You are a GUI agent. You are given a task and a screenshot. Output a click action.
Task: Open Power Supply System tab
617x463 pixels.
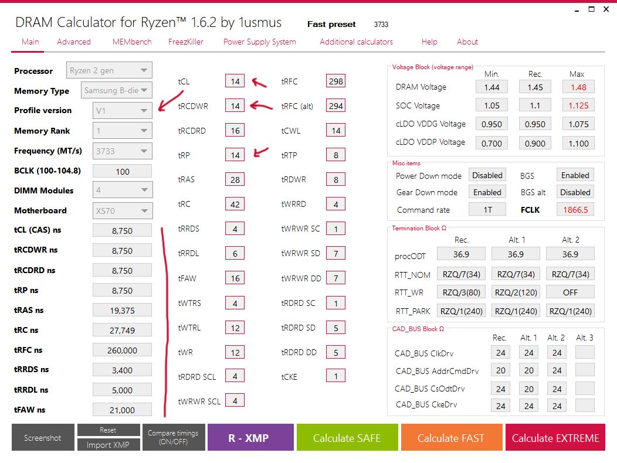click(260, 42)
